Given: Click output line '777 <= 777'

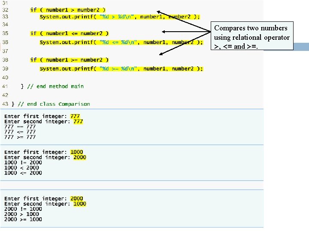Looking at the screenshot, I should pos(20,132).
